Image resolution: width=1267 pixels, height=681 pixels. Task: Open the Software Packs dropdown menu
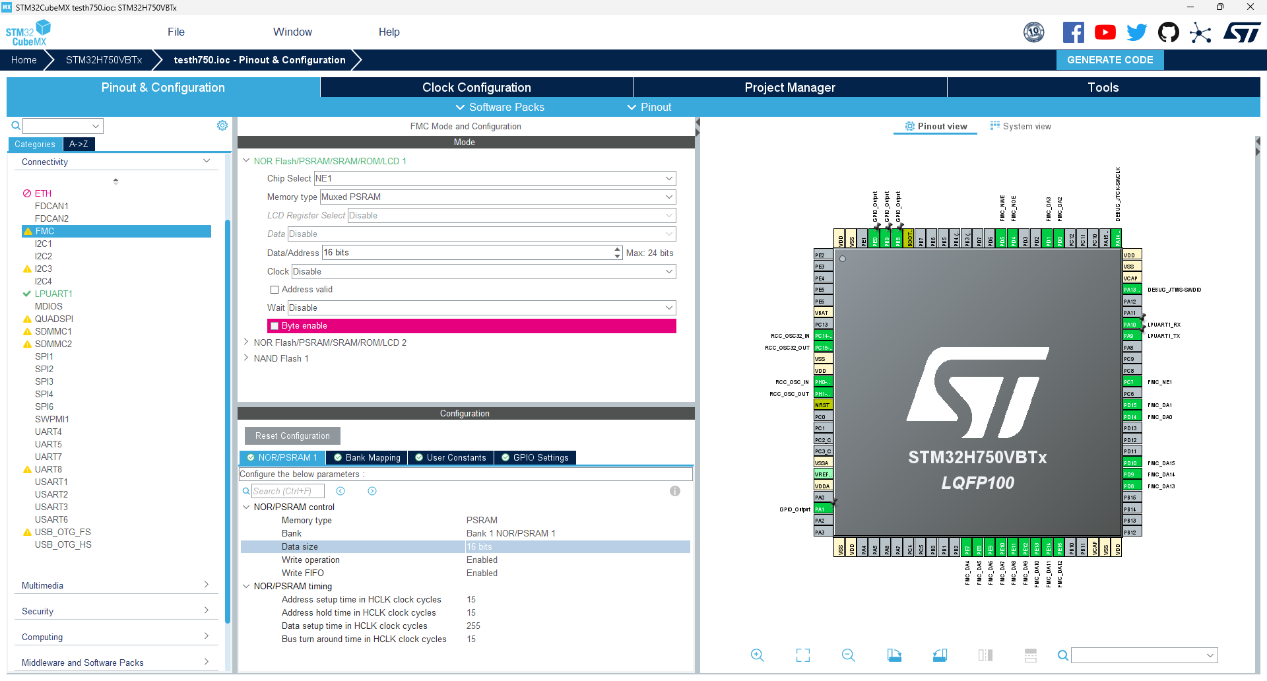500,107
